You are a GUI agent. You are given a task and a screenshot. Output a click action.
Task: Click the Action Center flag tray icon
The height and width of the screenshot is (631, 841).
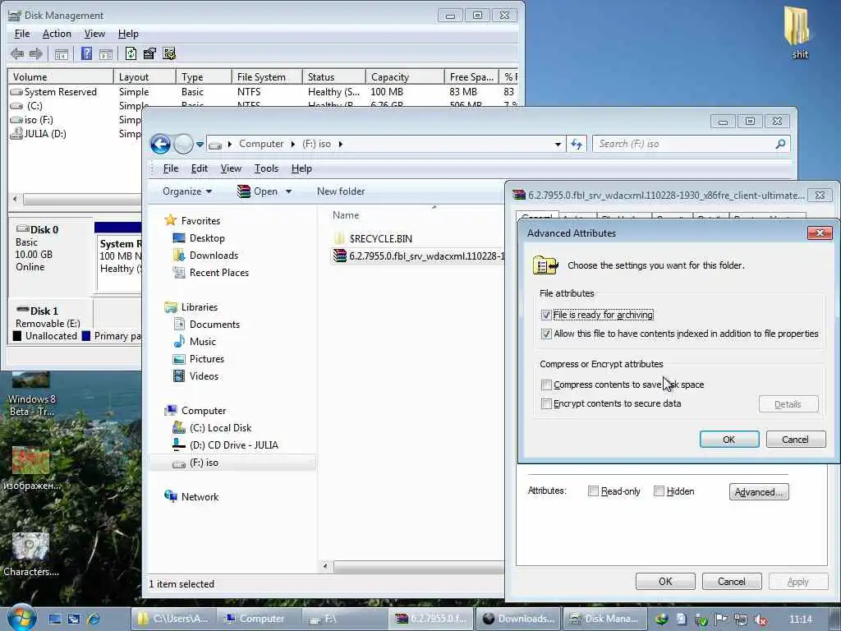click(x=721, y=619)
